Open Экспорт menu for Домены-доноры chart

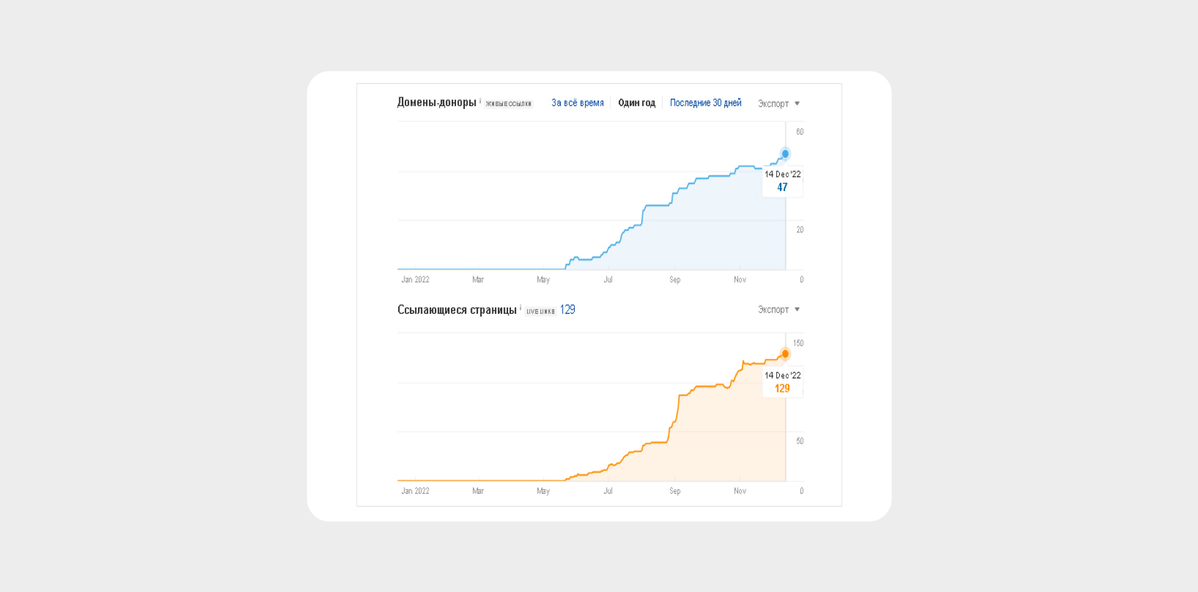coord(779,104)
